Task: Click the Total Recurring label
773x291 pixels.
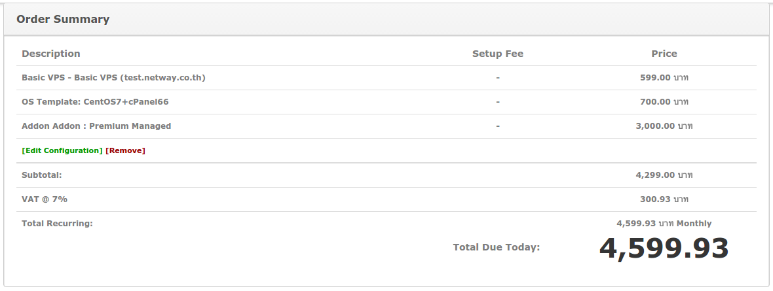Action: pyautogui.click(x=57, y=224)
